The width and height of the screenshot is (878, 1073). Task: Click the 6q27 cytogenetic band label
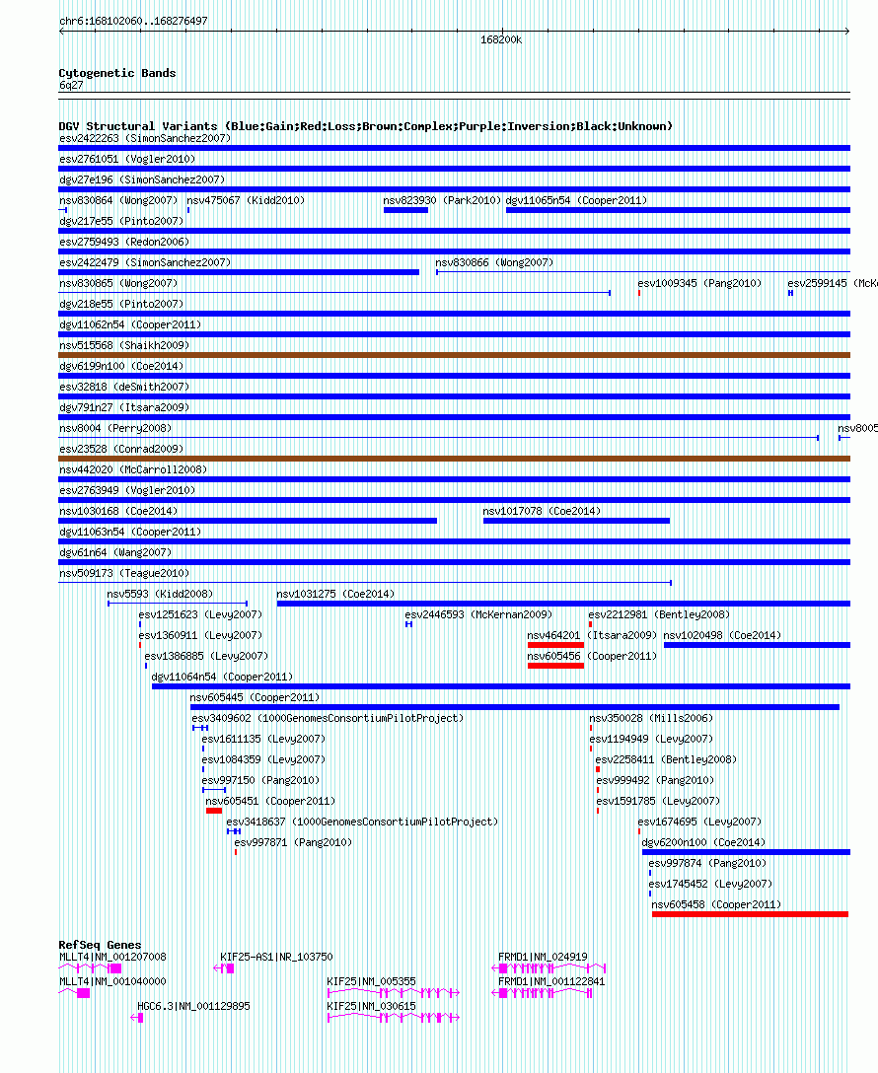tap(71, 85)
